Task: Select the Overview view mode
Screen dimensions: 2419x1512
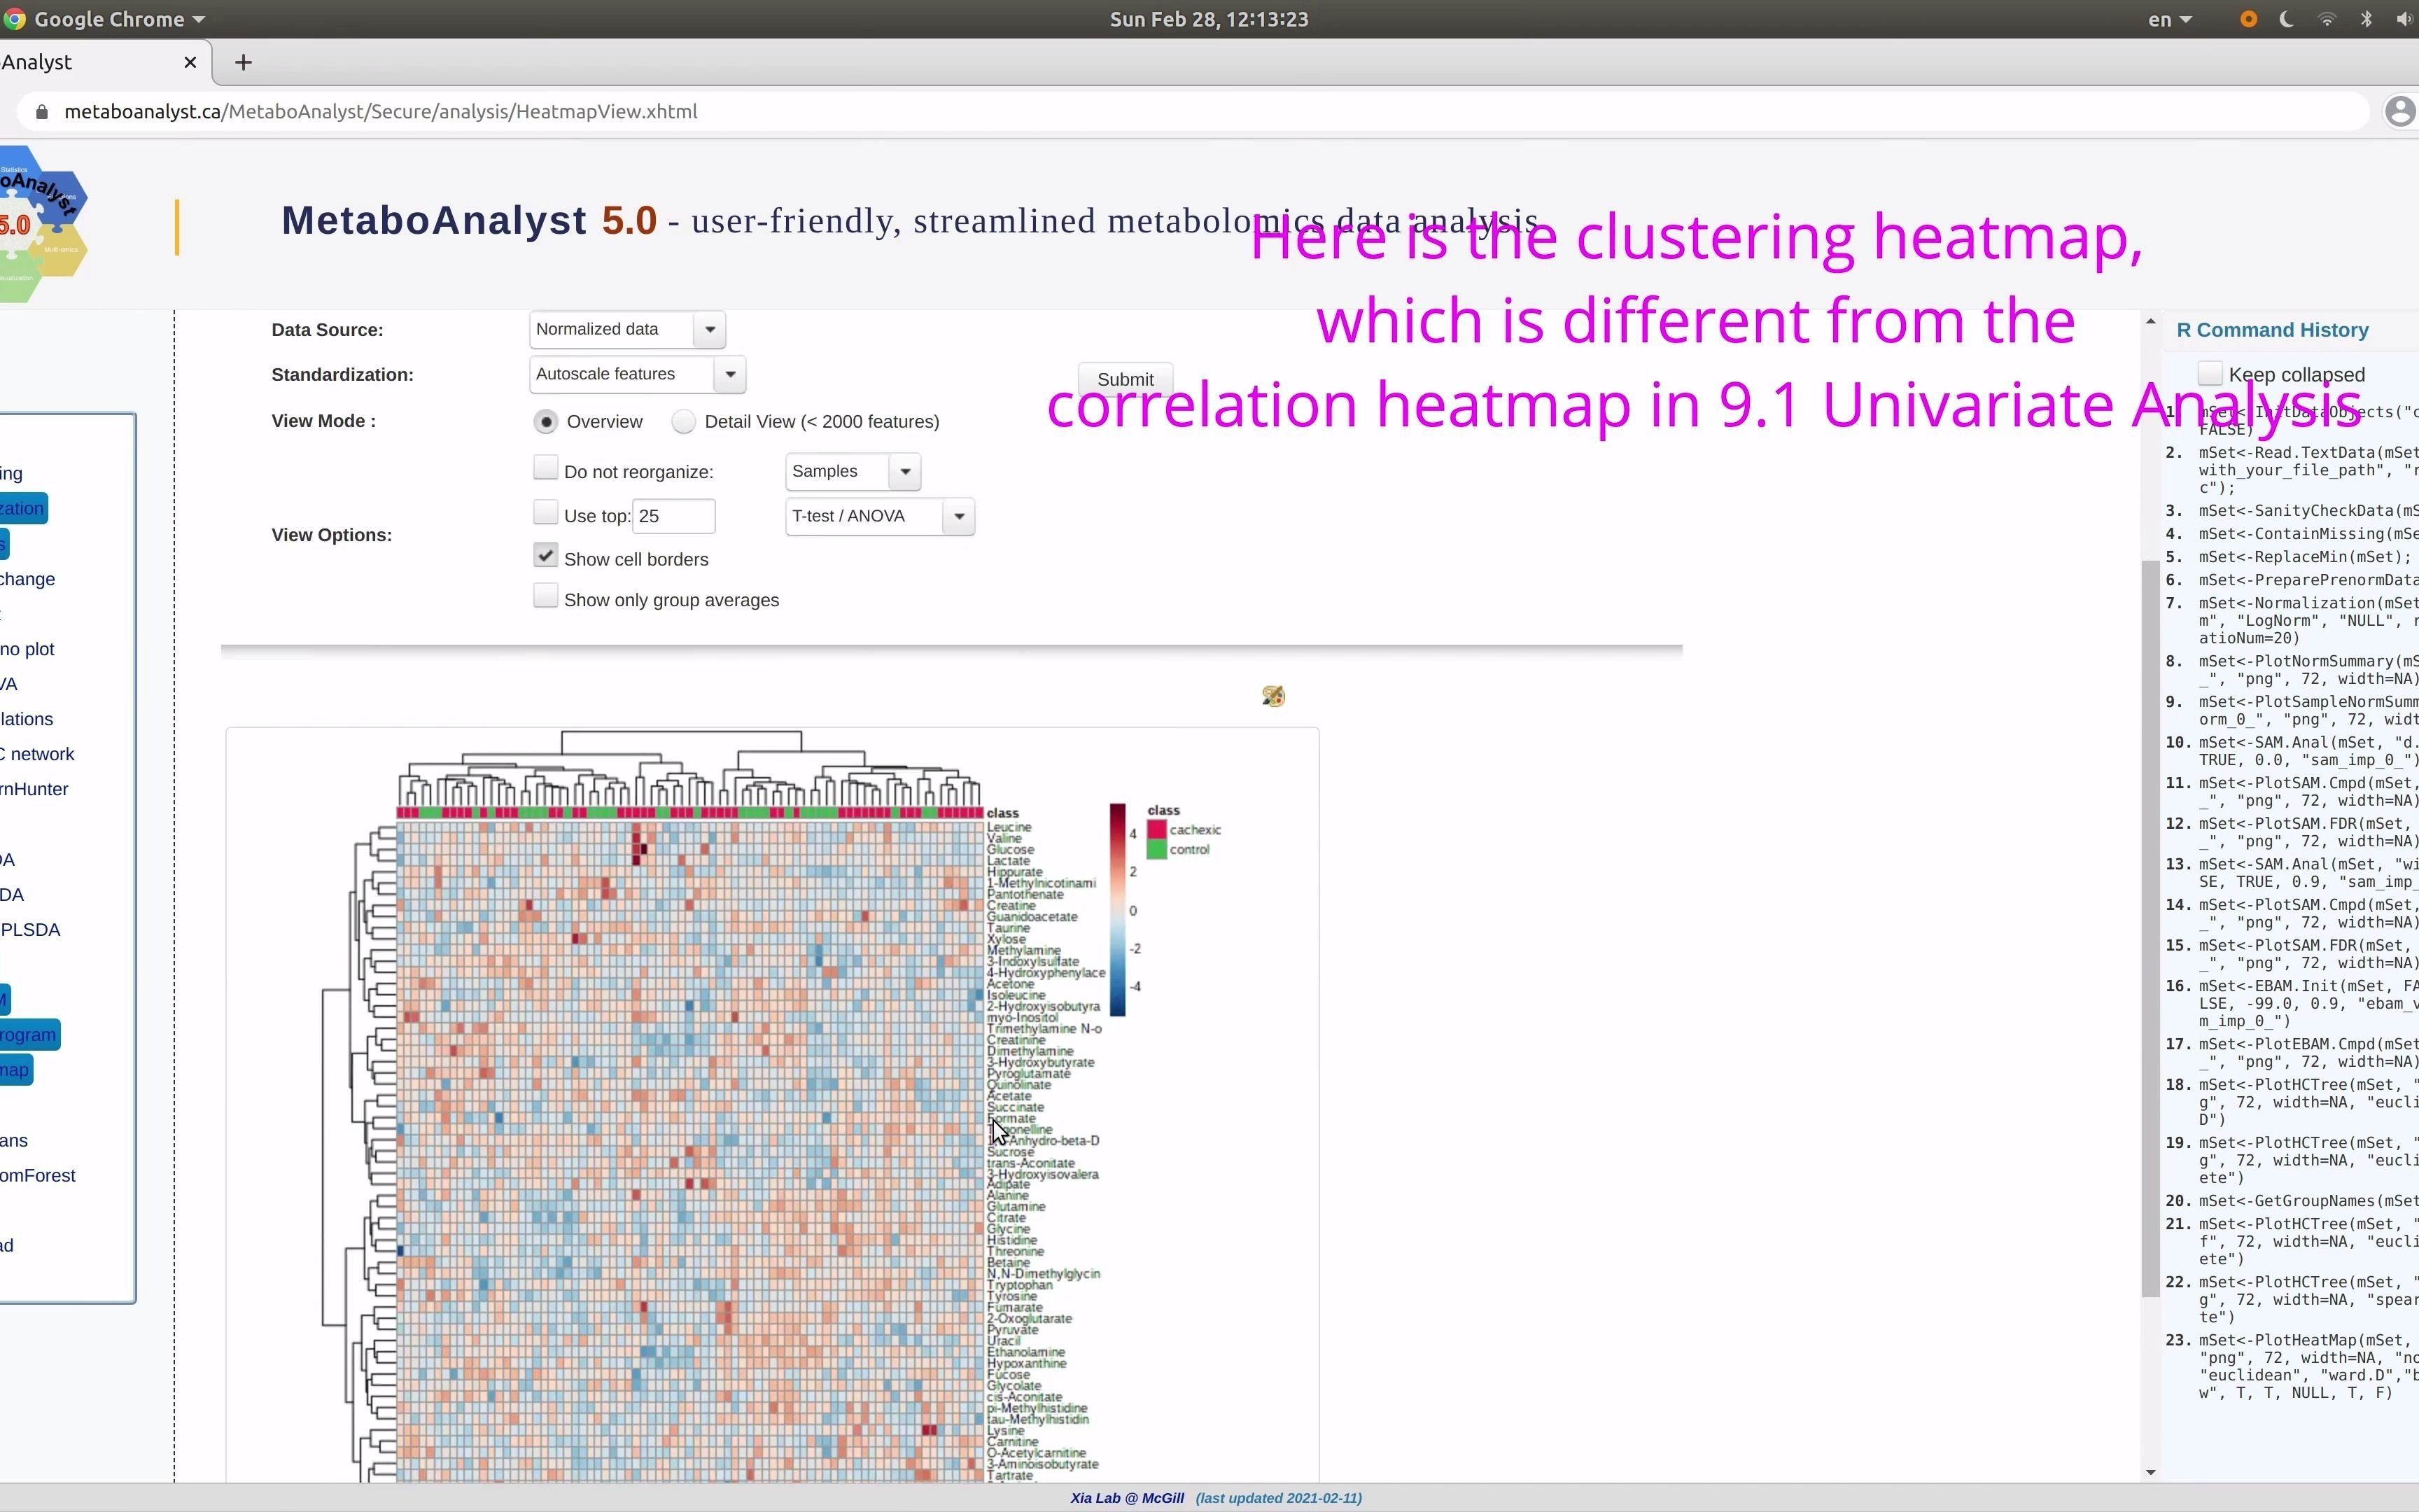Action: coord(546,421)
